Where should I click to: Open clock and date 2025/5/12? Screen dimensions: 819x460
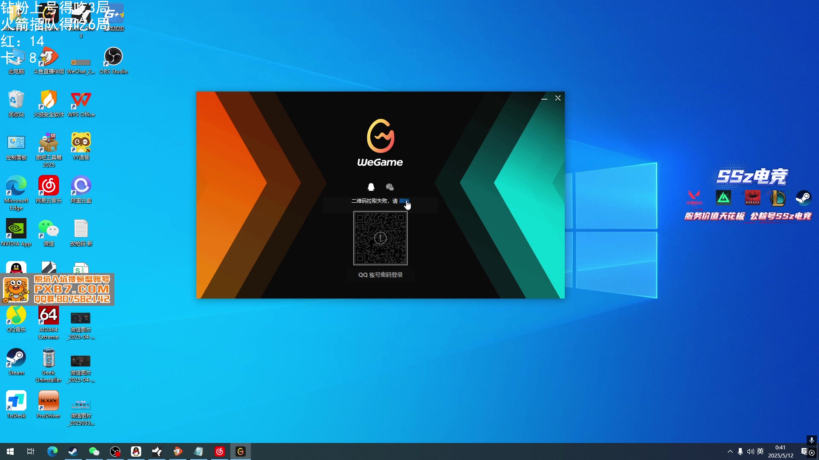(781, 451)
